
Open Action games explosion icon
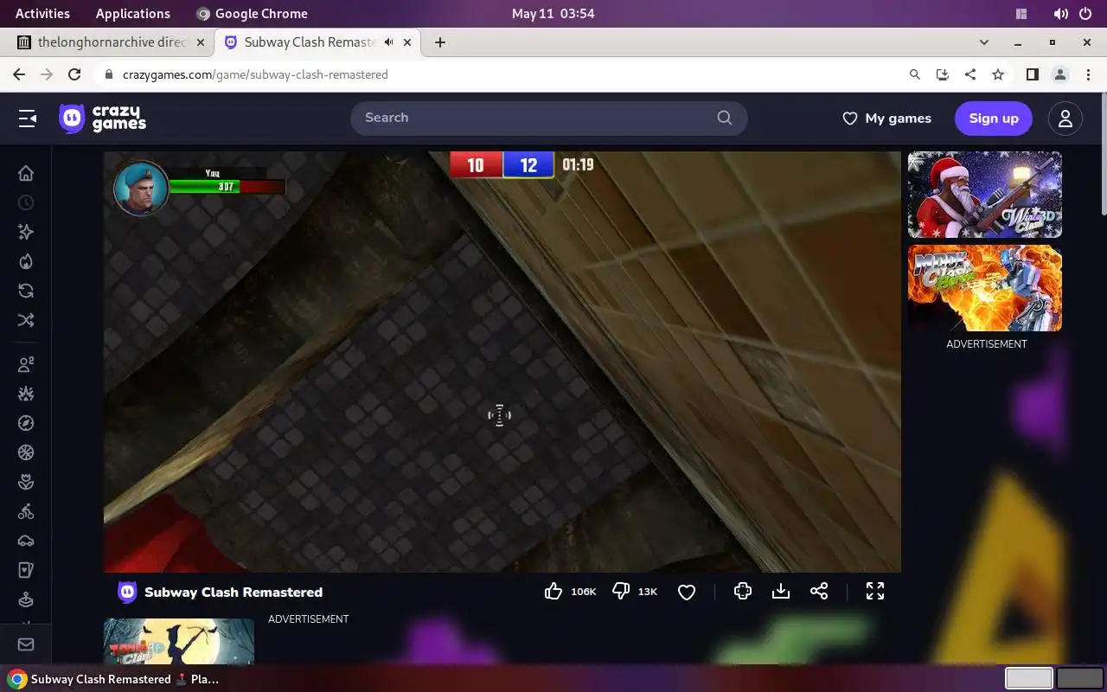tap(26, 394)
